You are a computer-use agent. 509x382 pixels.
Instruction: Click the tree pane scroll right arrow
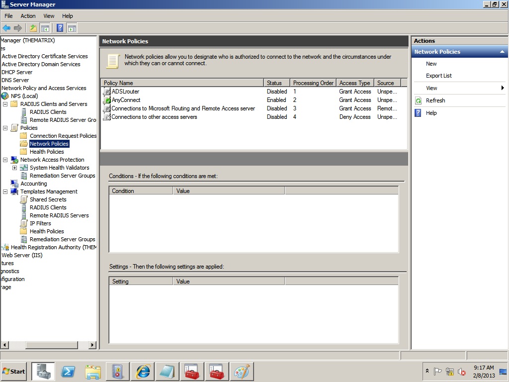92,345
